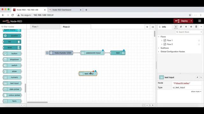The image size is (204, 114).
Task: Click the browser address bar URL
Action: point(43,15)
